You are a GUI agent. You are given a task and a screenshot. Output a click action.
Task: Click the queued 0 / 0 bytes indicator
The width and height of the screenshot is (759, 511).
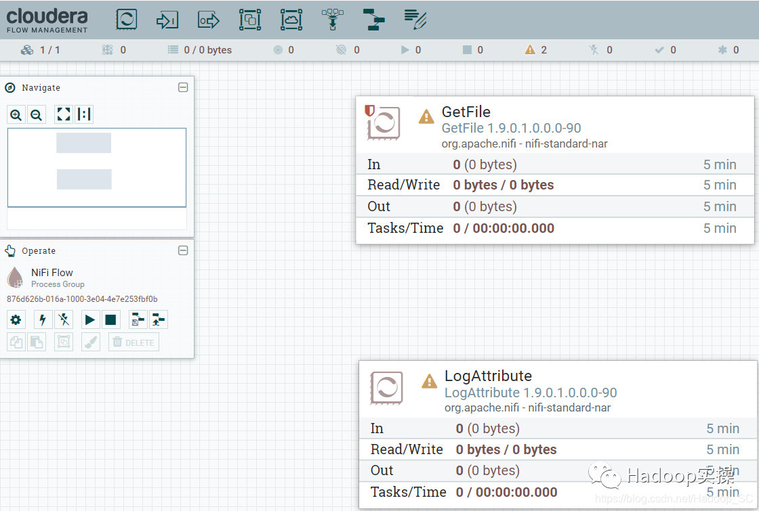tap(199, 50)
